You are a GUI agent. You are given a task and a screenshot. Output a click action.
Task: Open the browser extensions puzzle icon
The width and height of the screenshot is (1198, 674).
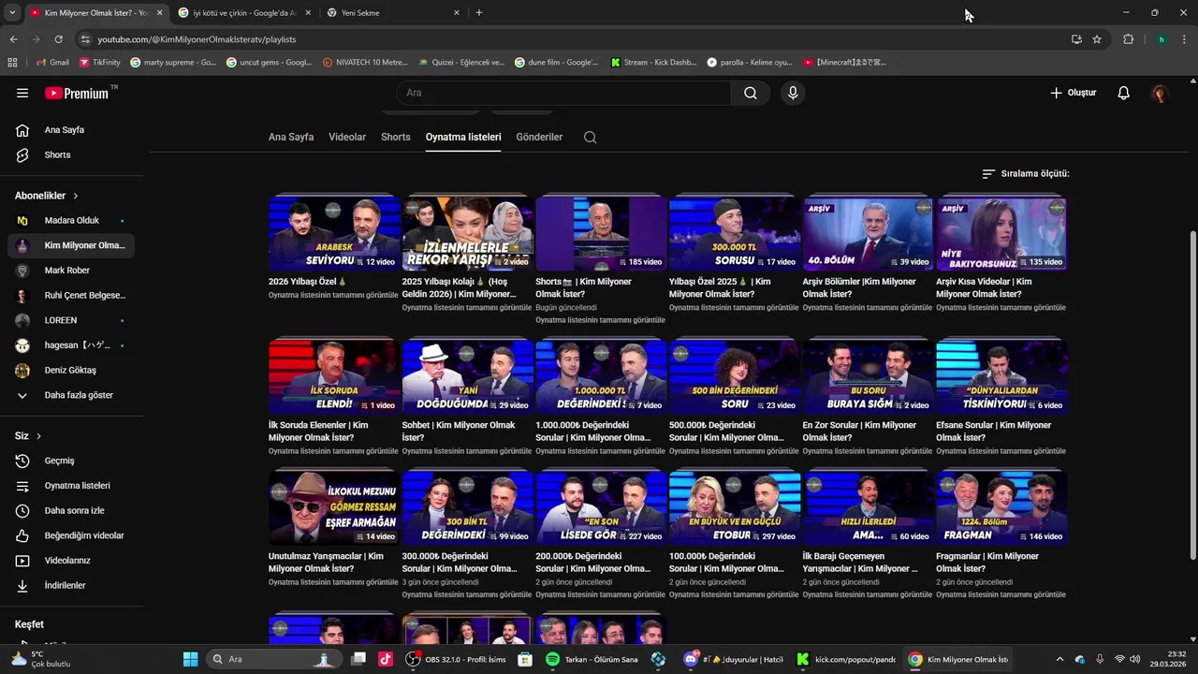[x=1128, y=39]
